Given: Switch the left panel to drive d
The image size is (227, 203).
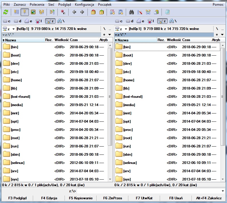Looking at the screenshot, I should pos(17,21).
